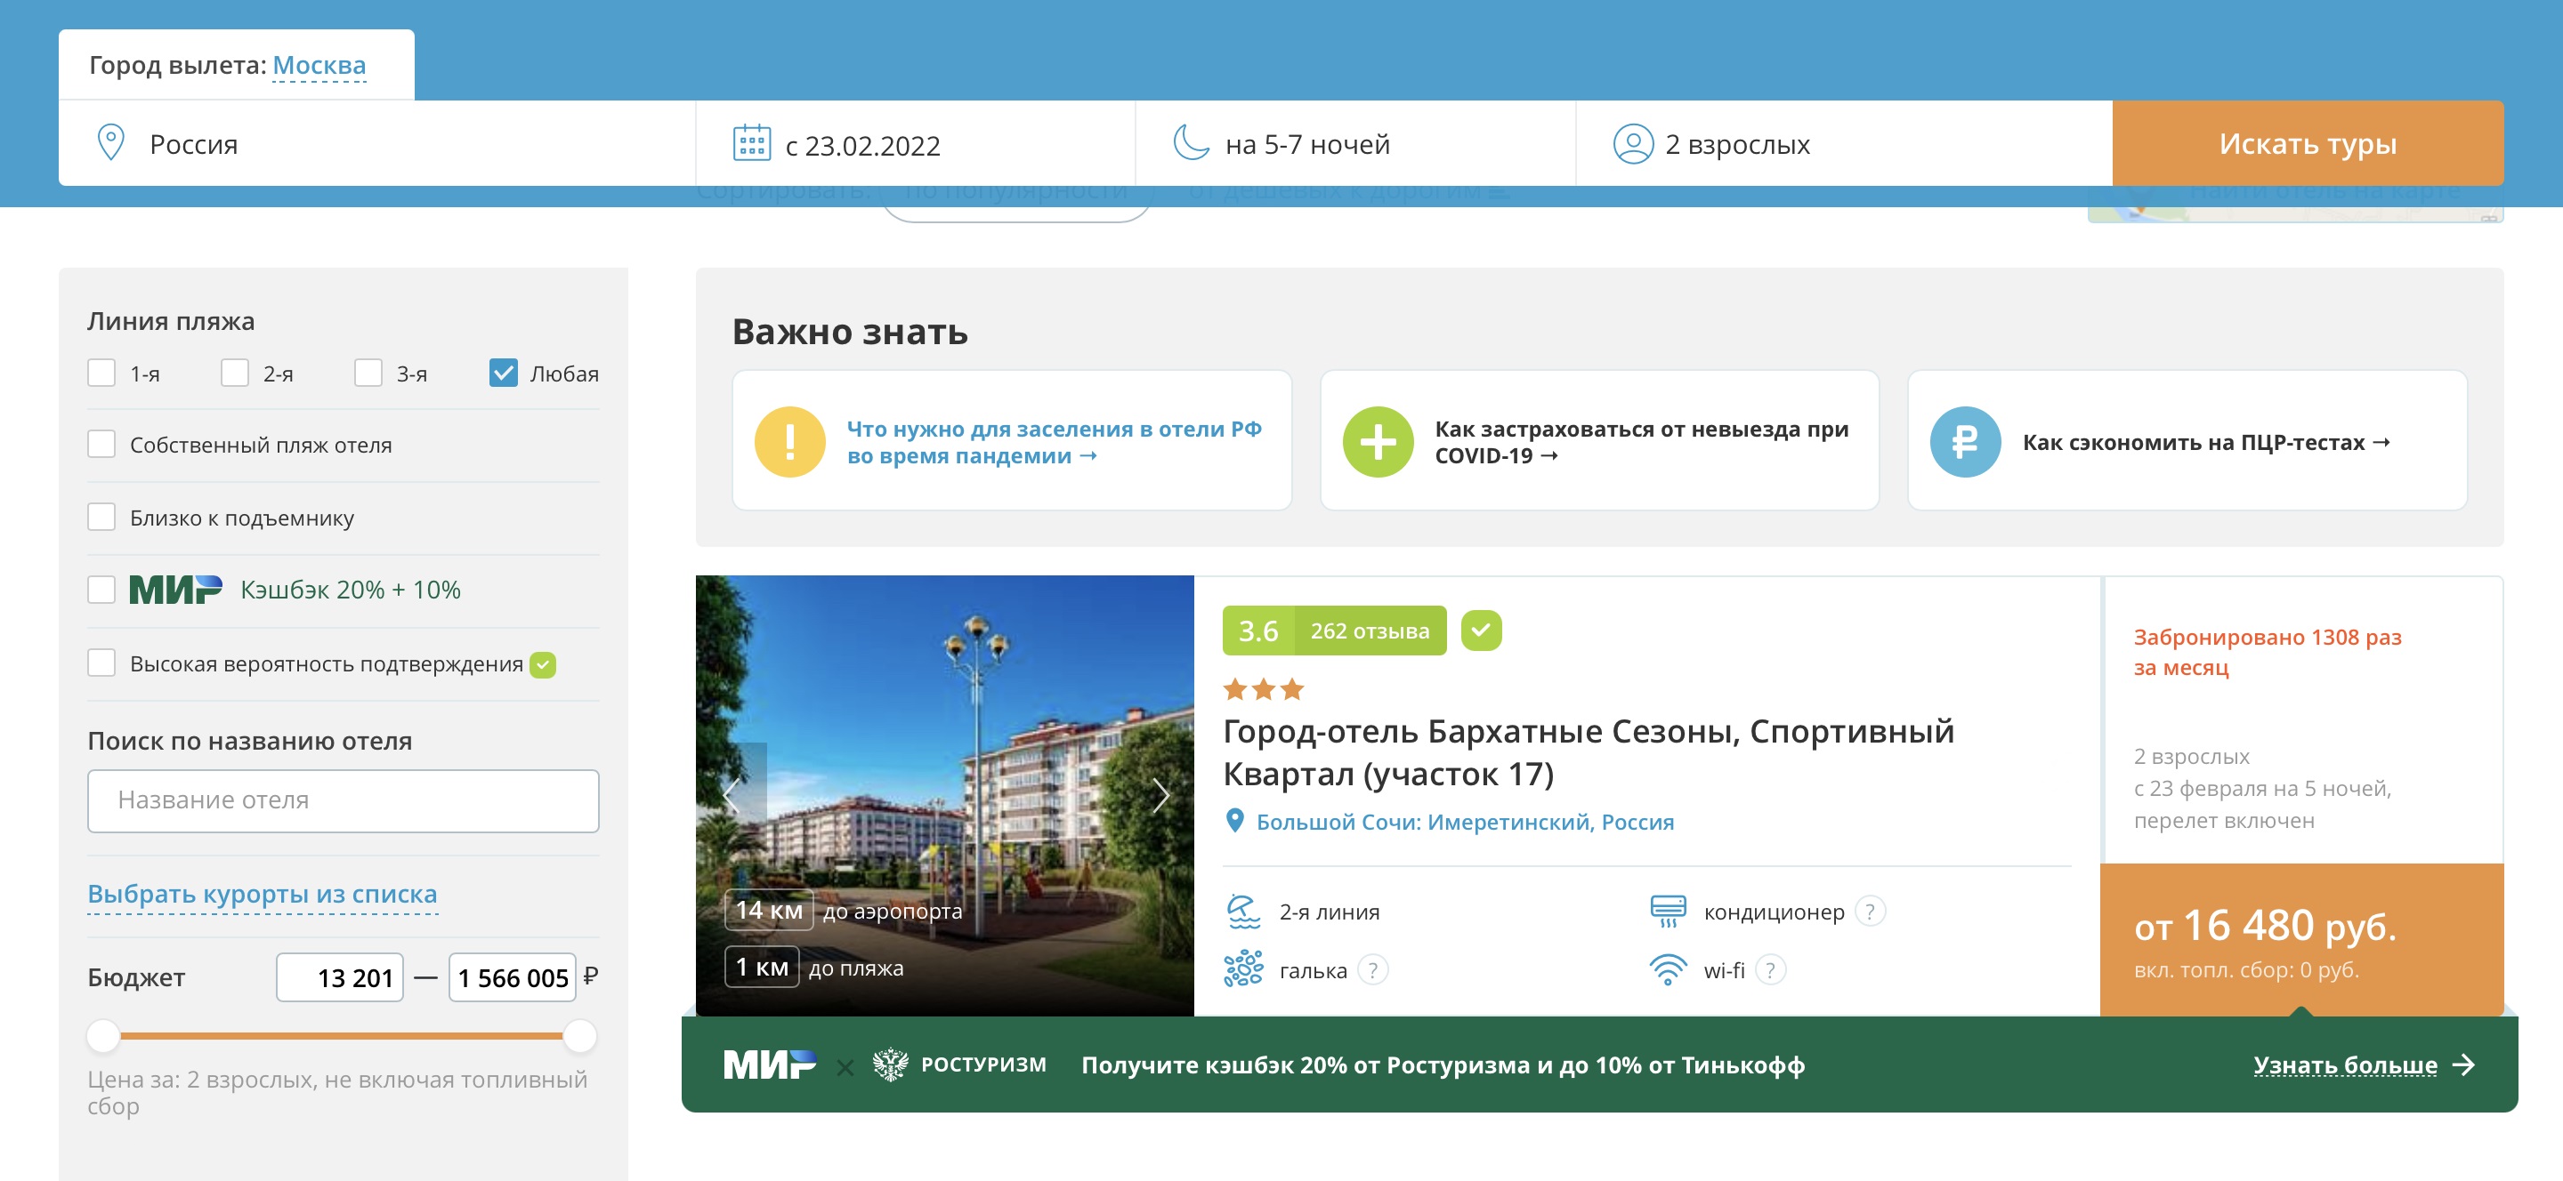Click the person icon for travelers

click(1632, 144)
